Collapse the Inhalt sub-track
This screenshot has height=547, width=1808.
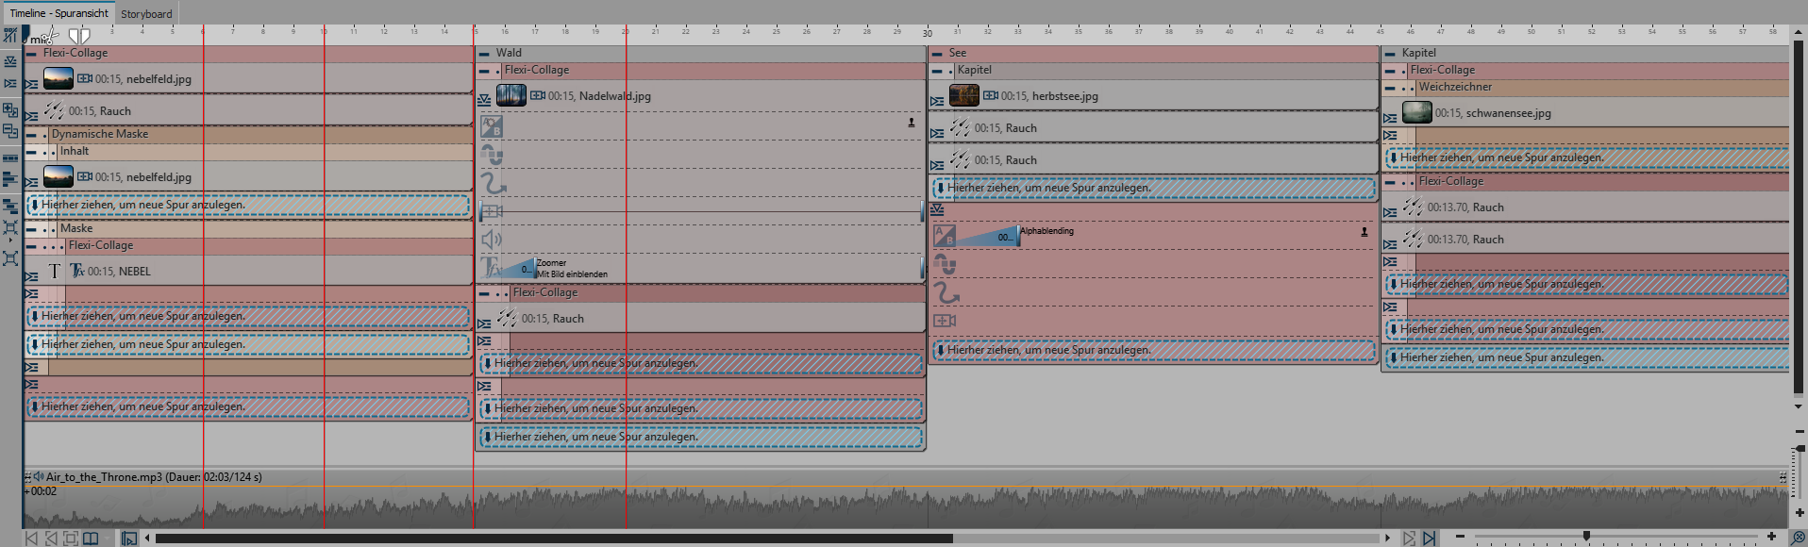click(32, 152)
